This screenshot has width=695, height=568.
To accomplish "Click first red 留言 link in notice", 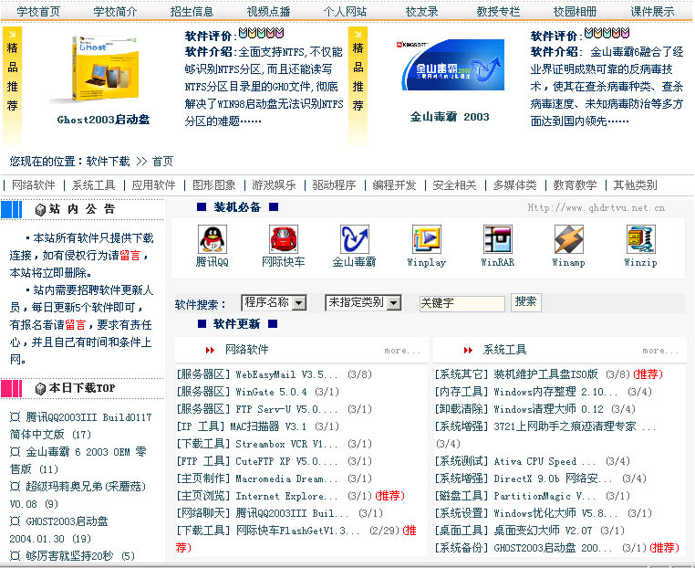I will pos(130,255).
